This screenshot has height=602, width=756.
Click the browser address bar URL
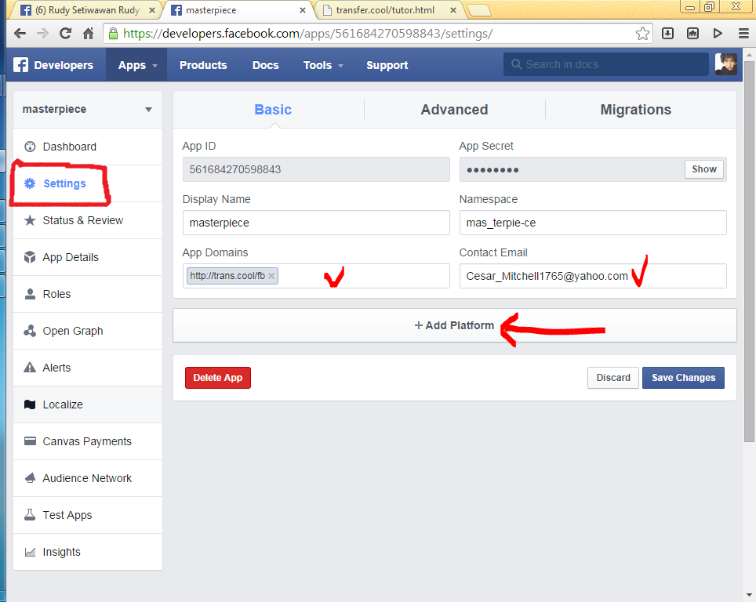coord(307,33)
